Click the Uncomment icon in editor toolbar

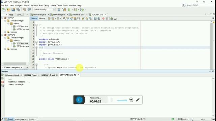(x=115, y=18)
